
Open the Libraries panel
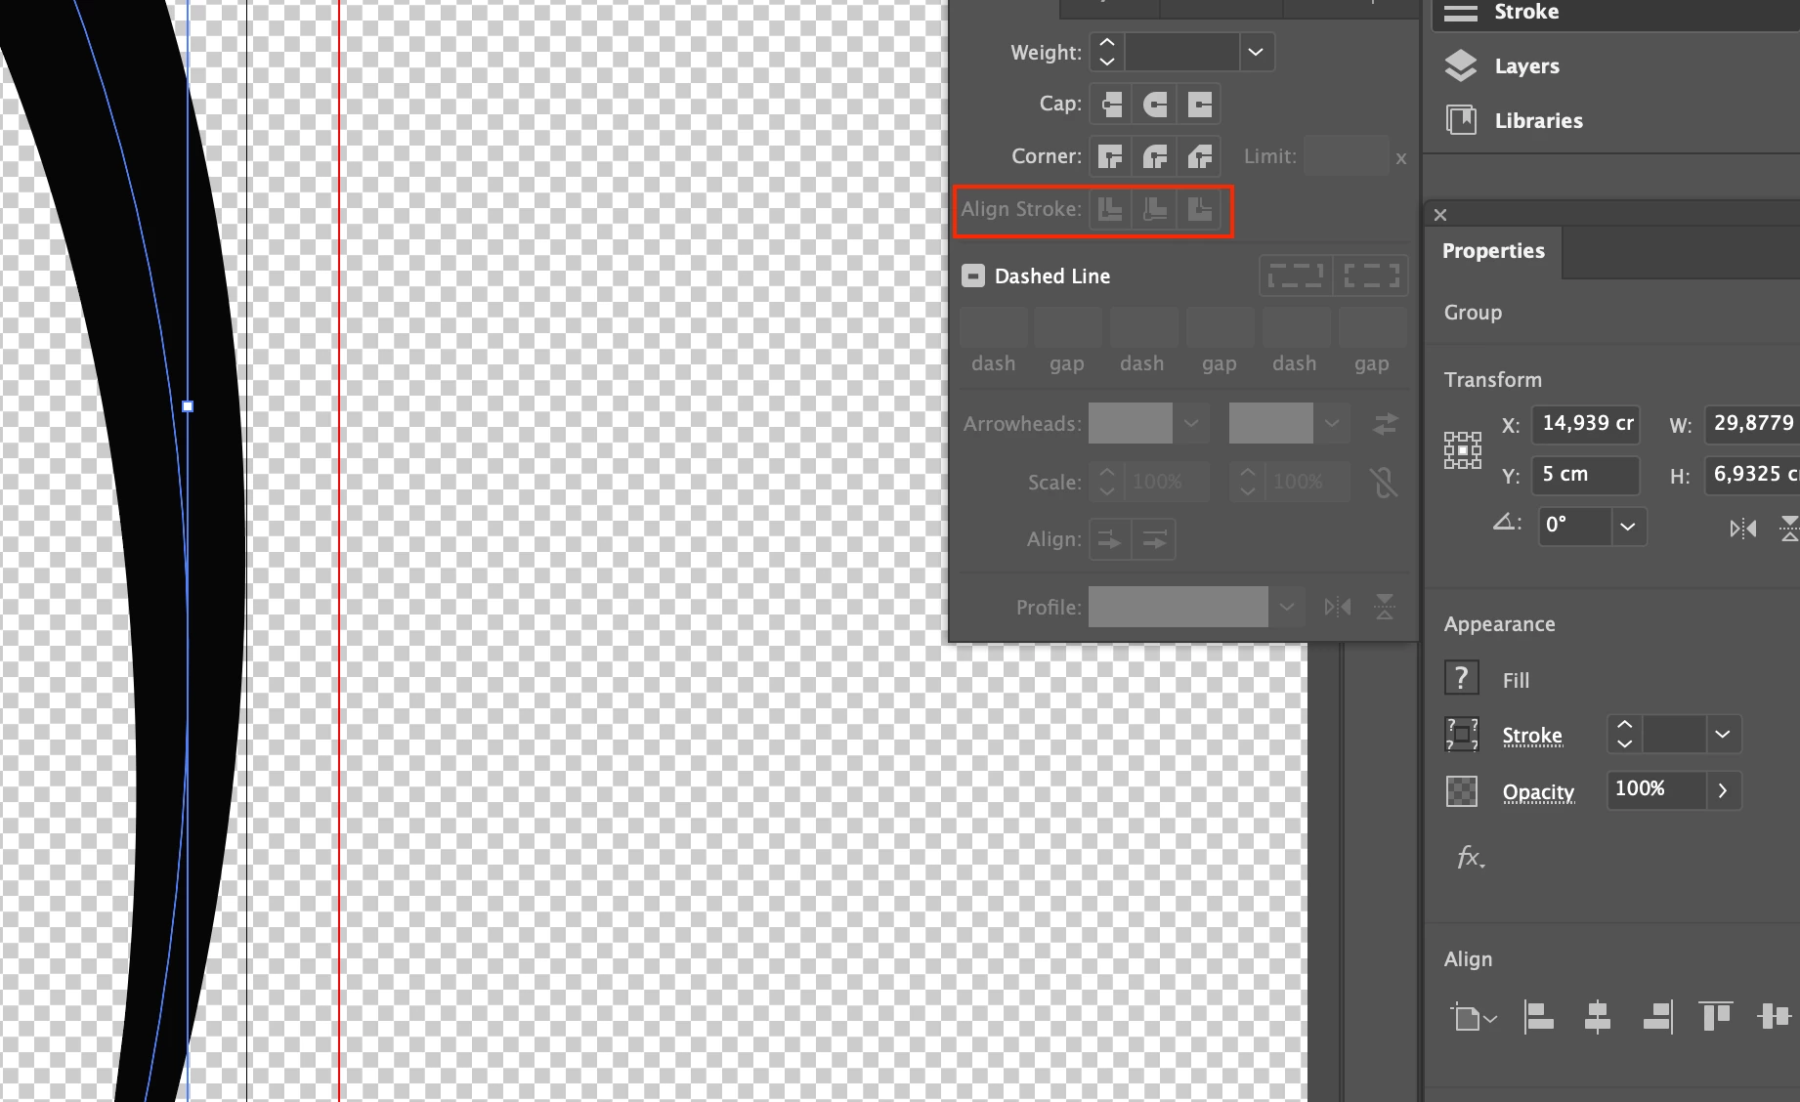(x=1538, y=121)
